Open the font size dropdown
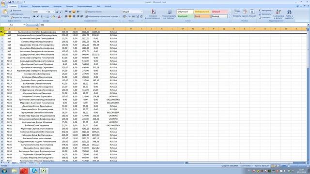Screen dimensions: 310x174 coord(54,12)
